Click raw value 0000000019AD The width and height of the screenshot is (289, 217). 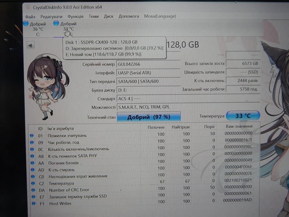click(237, 200)
